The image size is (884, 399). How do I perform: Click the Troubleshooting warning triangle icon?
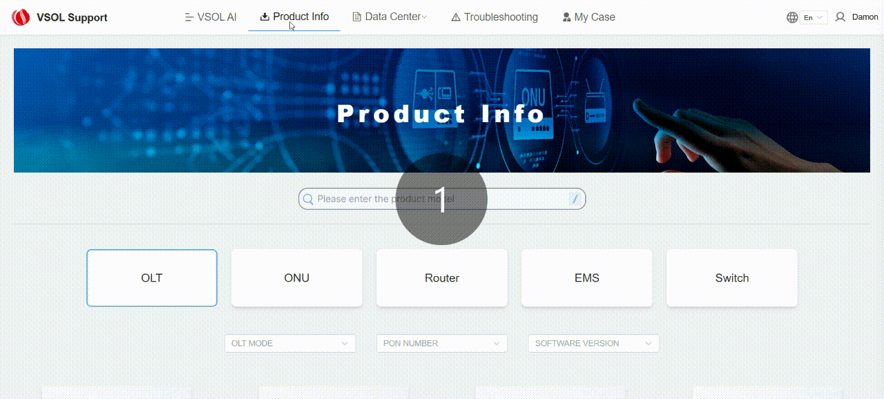point(456,17)
